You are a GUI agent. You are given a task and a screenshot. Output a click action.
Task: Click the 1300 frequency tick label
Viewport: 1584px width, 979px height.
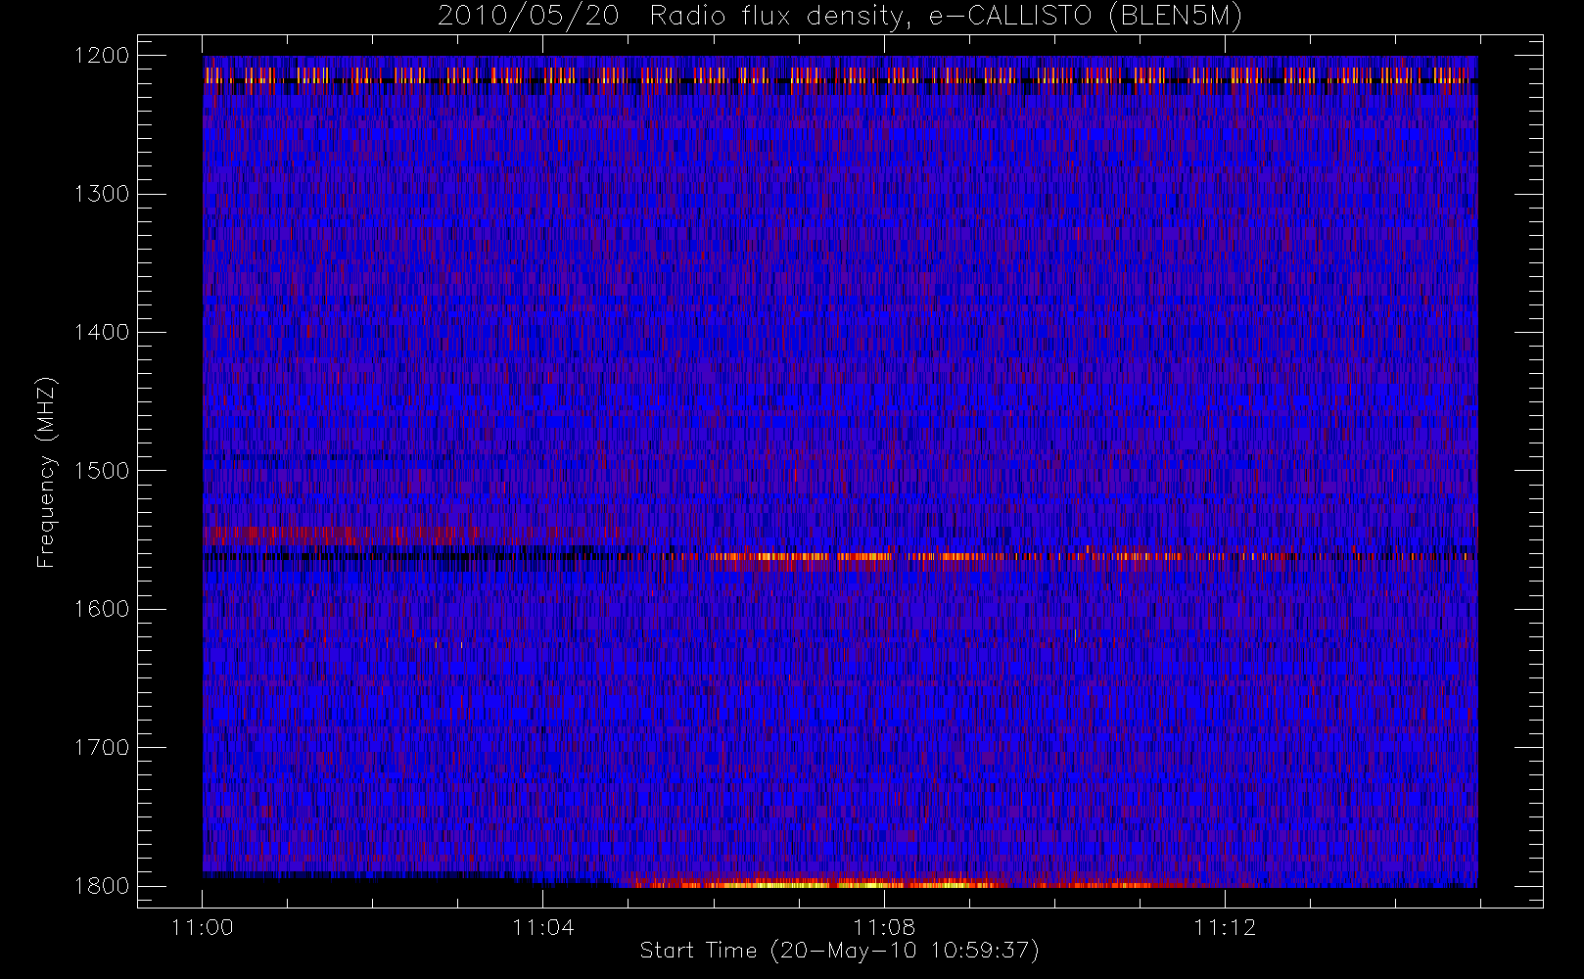102,194
